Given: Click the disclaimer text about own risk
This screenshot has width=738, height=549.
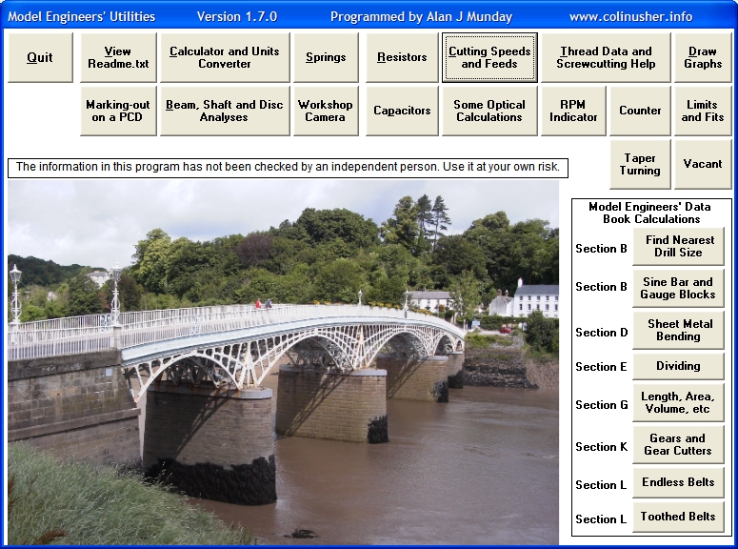Looking at the screenshot, I should tap(288, 167).
